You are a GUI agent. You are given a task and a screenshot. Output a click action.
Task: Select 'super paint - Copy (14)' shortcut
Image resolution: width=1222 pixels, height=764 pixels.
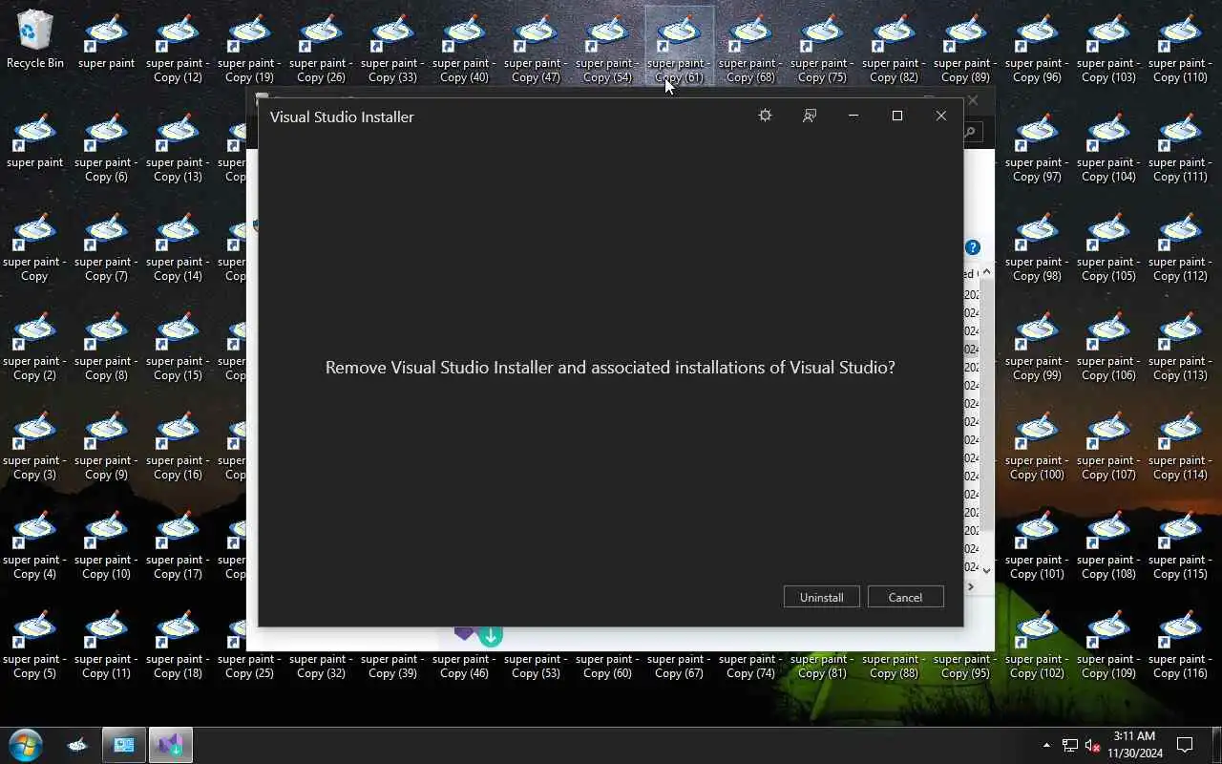[x=178, y=246]
